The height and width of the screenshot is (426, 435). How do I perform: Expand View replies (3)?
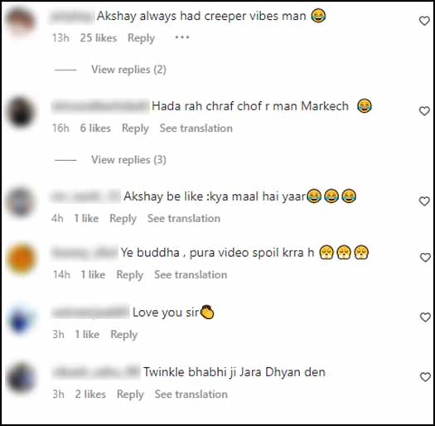128,160
